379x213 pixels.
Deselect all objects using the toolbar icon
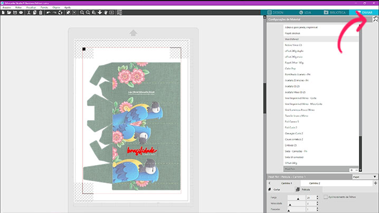click(74, 13)
